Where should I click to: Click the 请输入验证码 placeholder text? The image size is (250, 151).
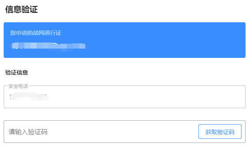[28, 132]
